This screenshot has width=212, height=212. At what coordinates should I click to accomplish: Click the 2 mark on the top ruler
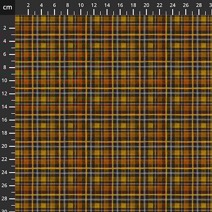pyautogui.click(x=28, y=5)
